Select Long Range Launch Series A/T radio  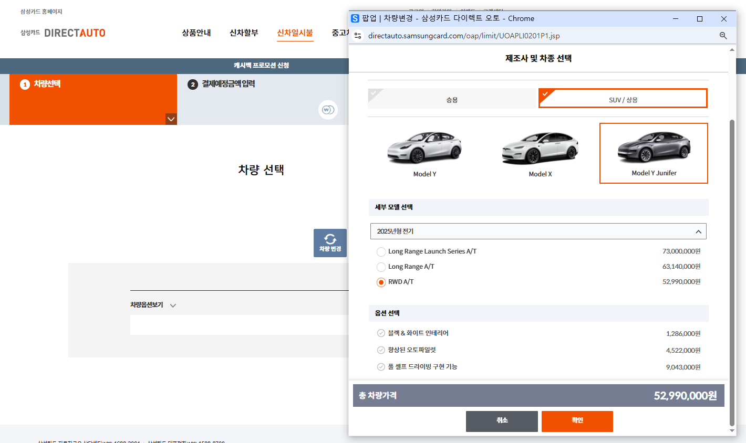tap(381, 252)
